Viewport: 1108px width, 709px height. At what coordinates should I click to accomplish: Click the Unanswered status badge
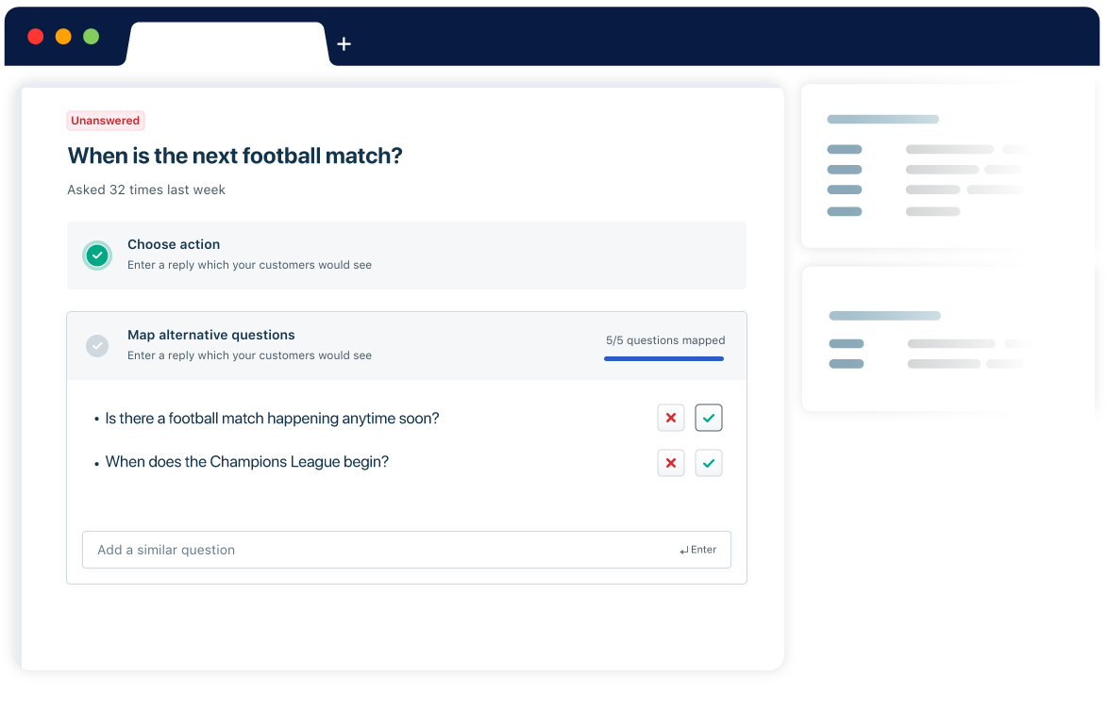pos(105,120)
